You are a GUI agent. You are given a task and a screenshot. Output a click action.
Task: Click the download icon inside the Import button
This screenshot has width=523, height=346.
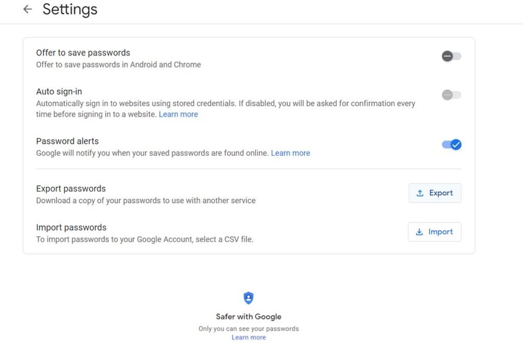point(420,232)
